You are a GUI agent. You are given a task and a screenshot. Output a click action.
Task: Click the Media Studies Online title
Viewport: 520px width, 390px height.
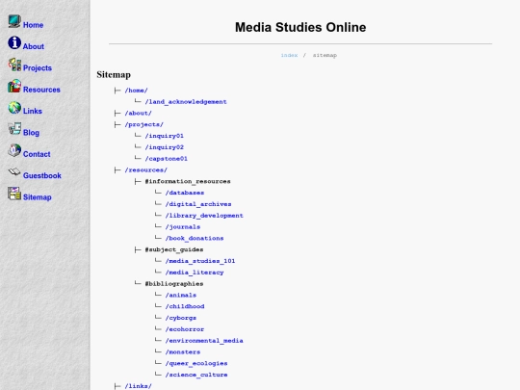pyautogui.click(x=300, y=27)
